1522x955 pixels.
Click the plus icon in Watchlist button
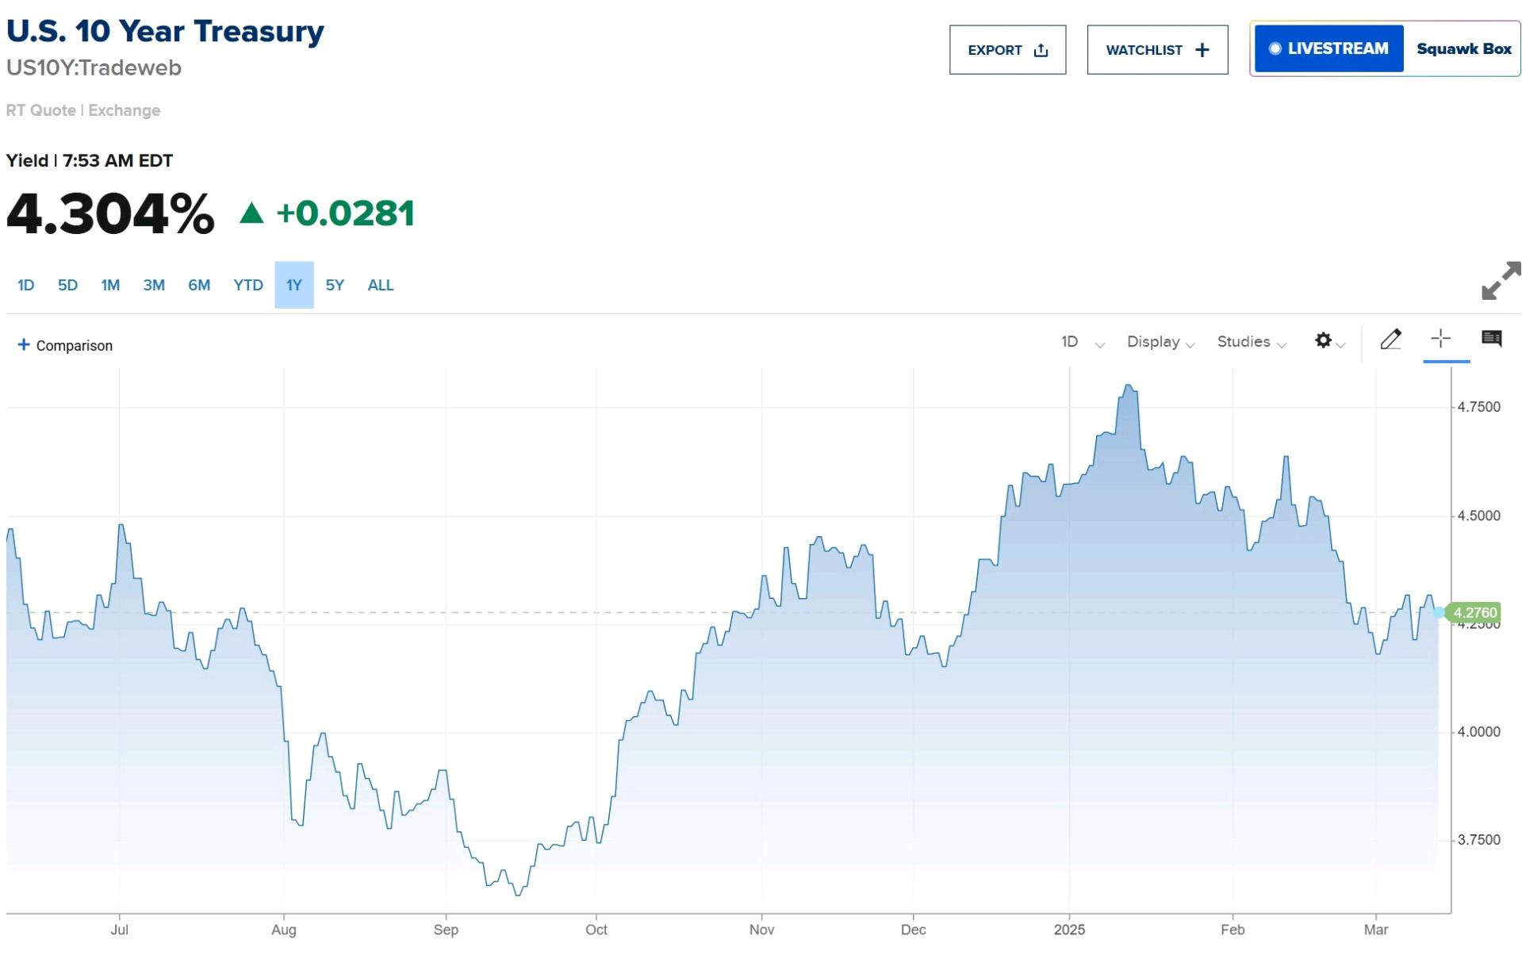(1202, 50)
